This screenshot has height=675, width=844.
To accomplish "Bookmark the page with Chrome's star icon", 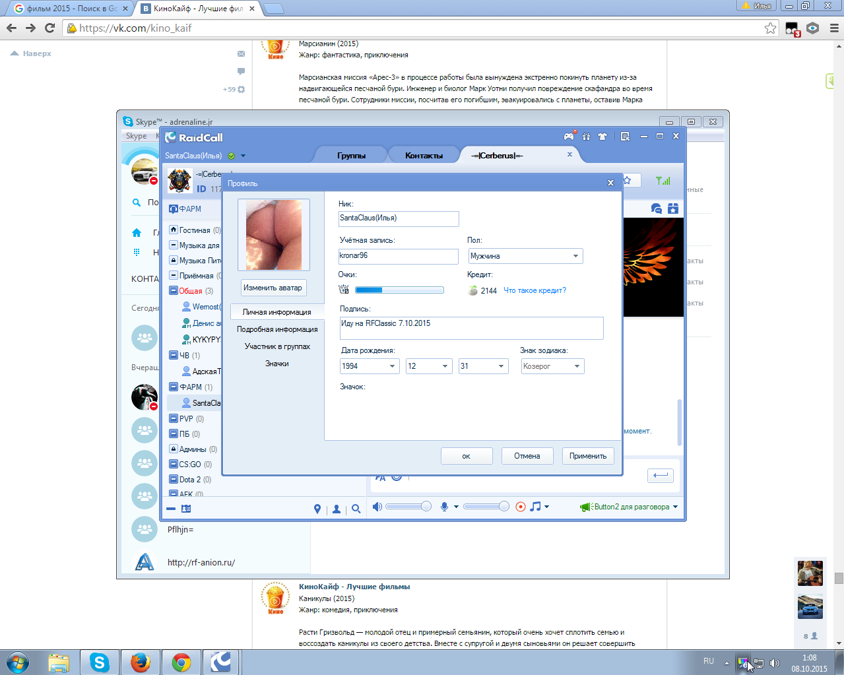I will pos(770,28).
